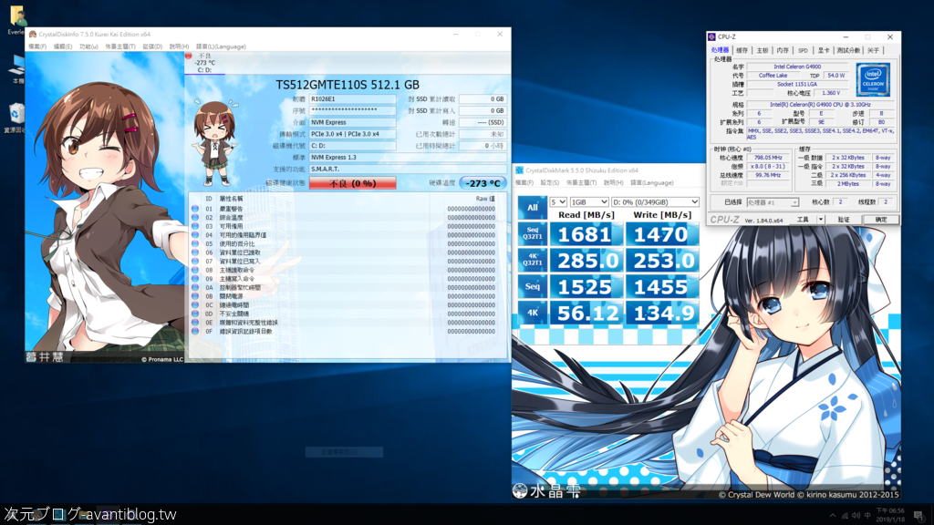The height and width of the screenshot is (525, 934).
Task: Click CPU-Z 工具 button
Action: 803,220
